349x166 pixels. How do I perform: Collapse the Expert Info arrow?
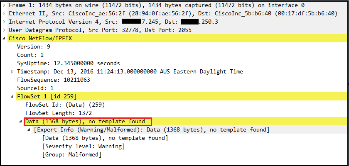29,130
